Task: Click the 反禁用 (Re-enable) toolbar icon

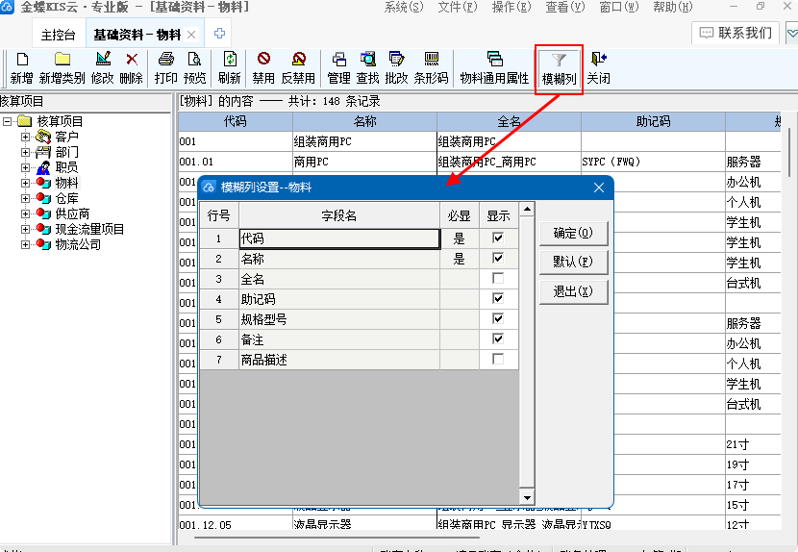Action: click(299, 59)
